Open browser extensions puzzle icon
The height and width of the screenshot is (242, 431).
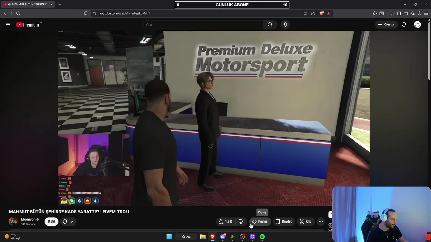375,13
